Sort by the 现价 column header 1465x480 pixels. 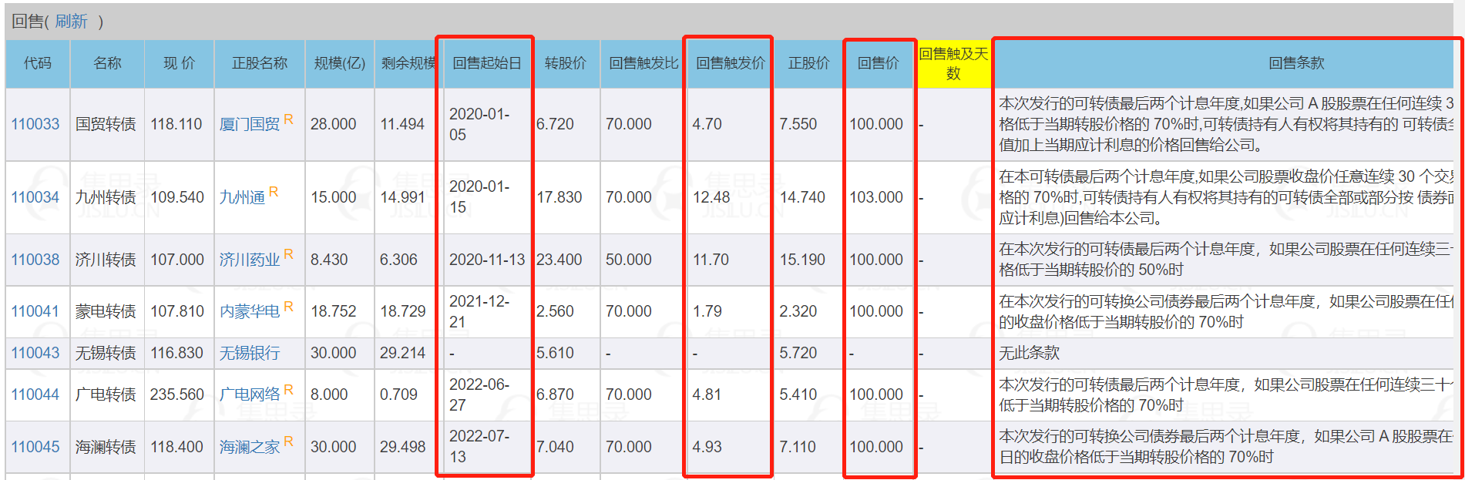pyautogui.click(x=179, y=63)
